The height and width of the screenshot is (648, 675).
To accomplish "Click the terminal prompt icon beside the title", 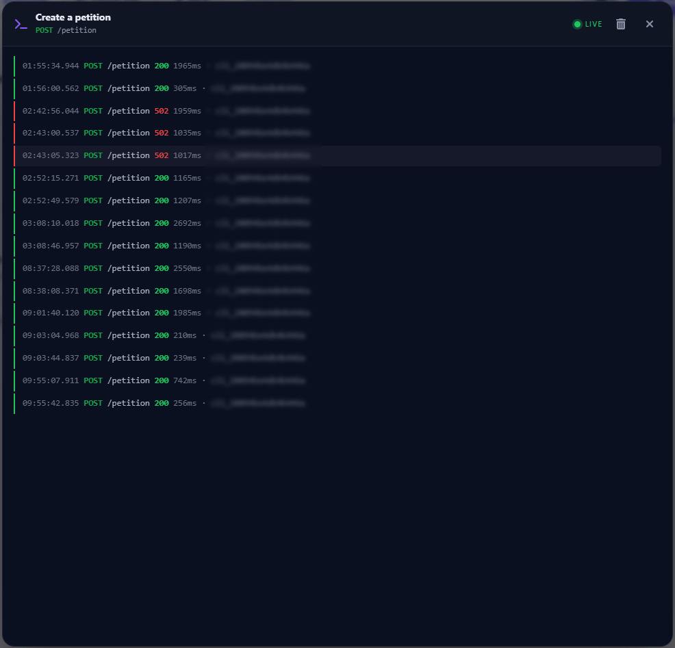I will [21, 24].
